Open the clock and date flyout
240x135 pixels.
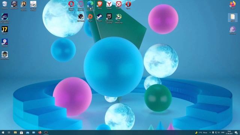coord(229,132)
